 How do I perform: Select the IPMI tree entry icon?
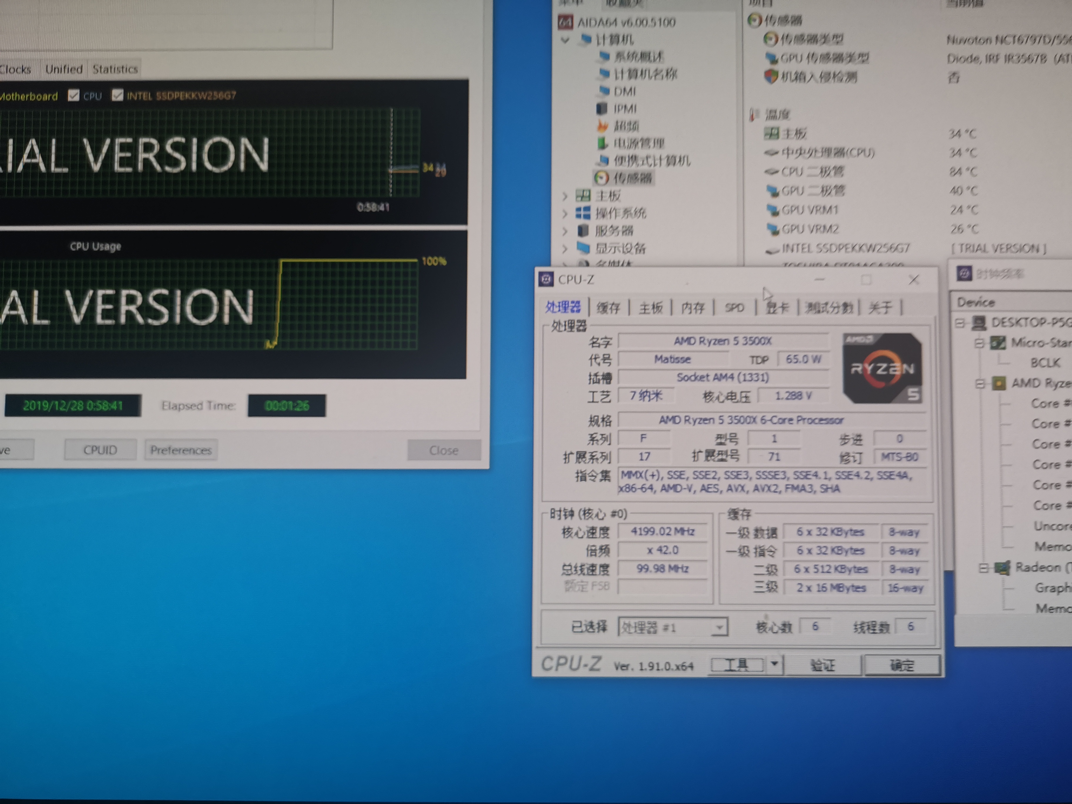click(x=602, y=108)
